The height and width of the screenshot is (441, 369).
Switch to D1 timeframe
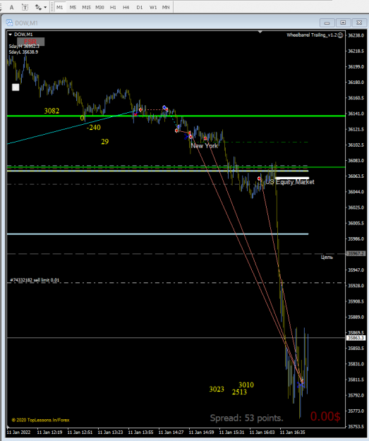click(x=140, y=7)
